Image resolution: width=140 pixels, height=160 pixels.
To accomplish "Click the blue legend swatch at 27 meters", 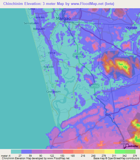I will [27, 152].
